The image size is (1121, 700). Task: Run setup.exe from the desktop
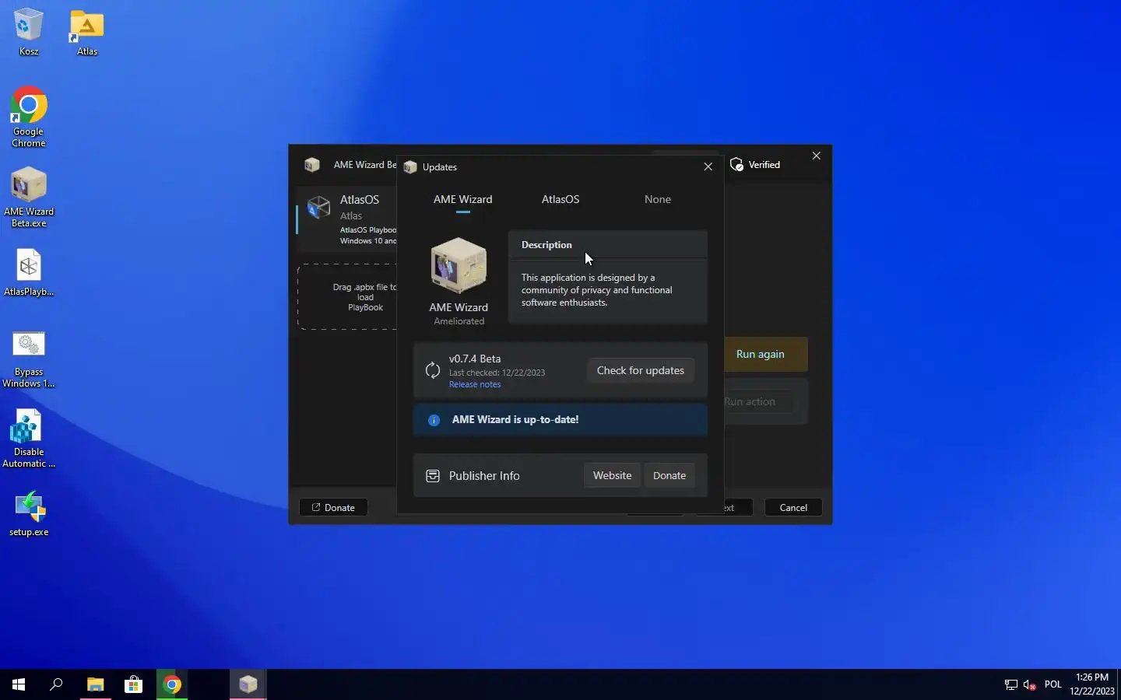[x=29, y=513]
